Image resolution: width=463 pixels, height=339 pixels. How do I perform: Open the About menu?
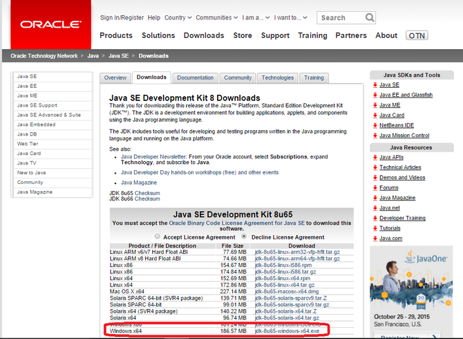(x=386, y=35)
